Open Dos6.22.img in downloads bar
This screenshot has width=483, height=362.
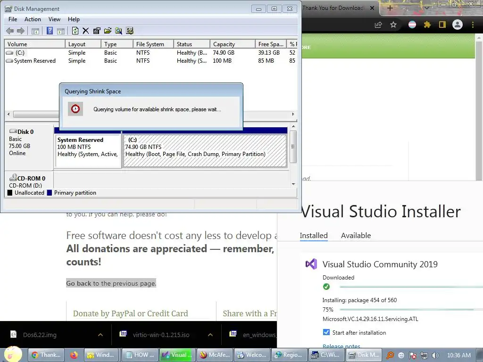tap(40, 335)
